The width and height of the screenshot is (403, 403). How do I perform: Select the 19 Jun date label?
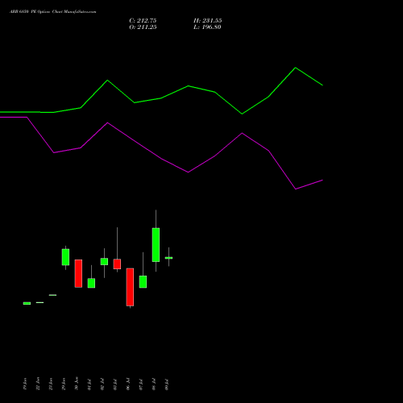tap(25, 384)
